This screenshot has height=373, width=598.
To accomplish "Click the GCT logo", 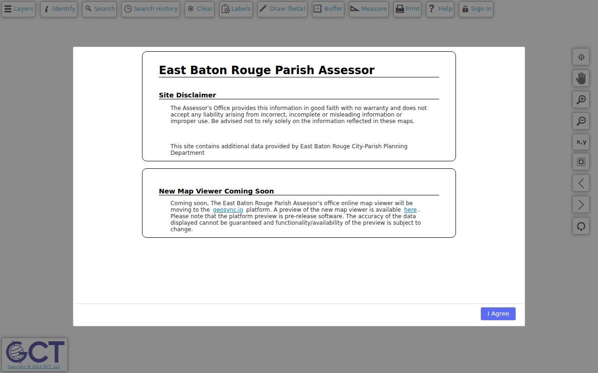I will click(35, 352).
